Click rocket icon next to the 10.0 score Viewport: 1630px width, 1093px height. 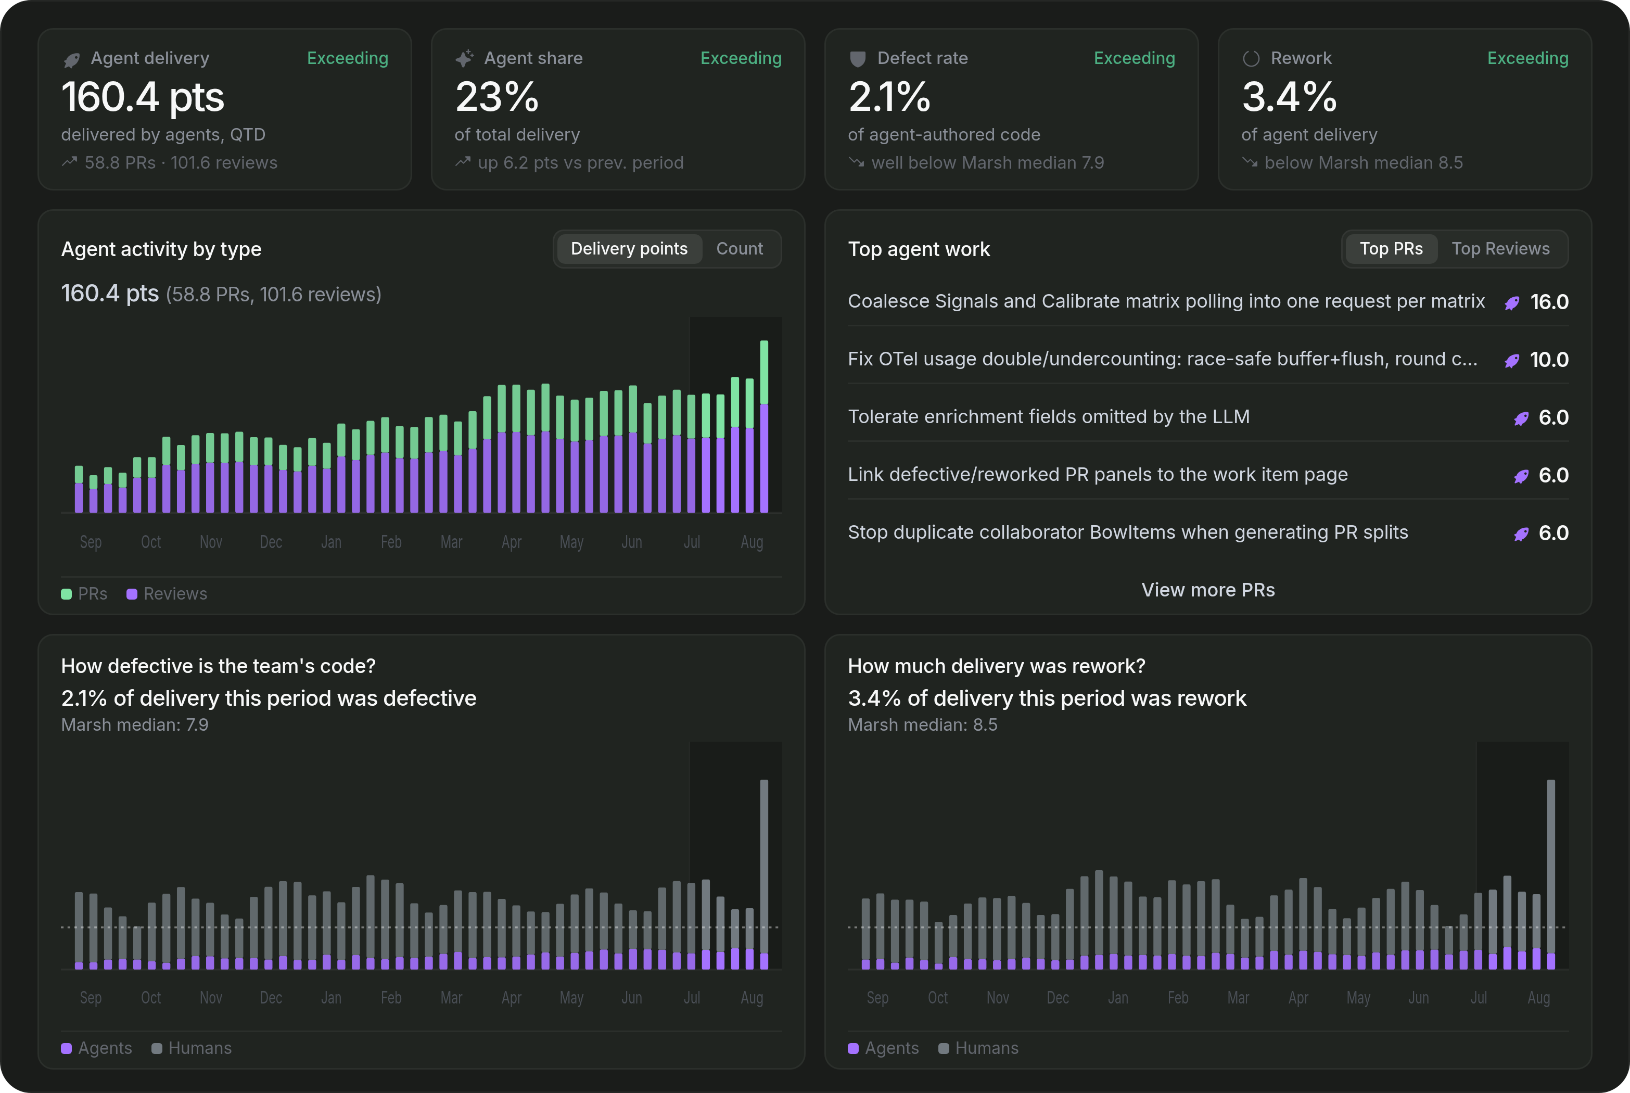1511,361
